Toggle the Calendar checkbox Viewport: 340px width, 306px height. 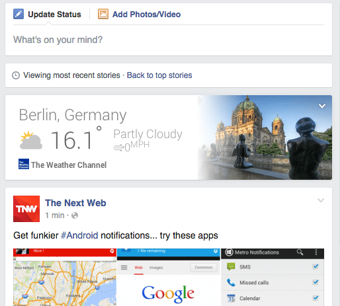tap(316, 298)
